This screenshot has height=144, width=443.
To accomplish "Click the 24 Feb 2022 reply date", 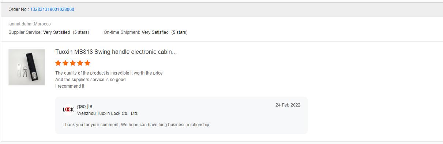I will coord(288,105).
